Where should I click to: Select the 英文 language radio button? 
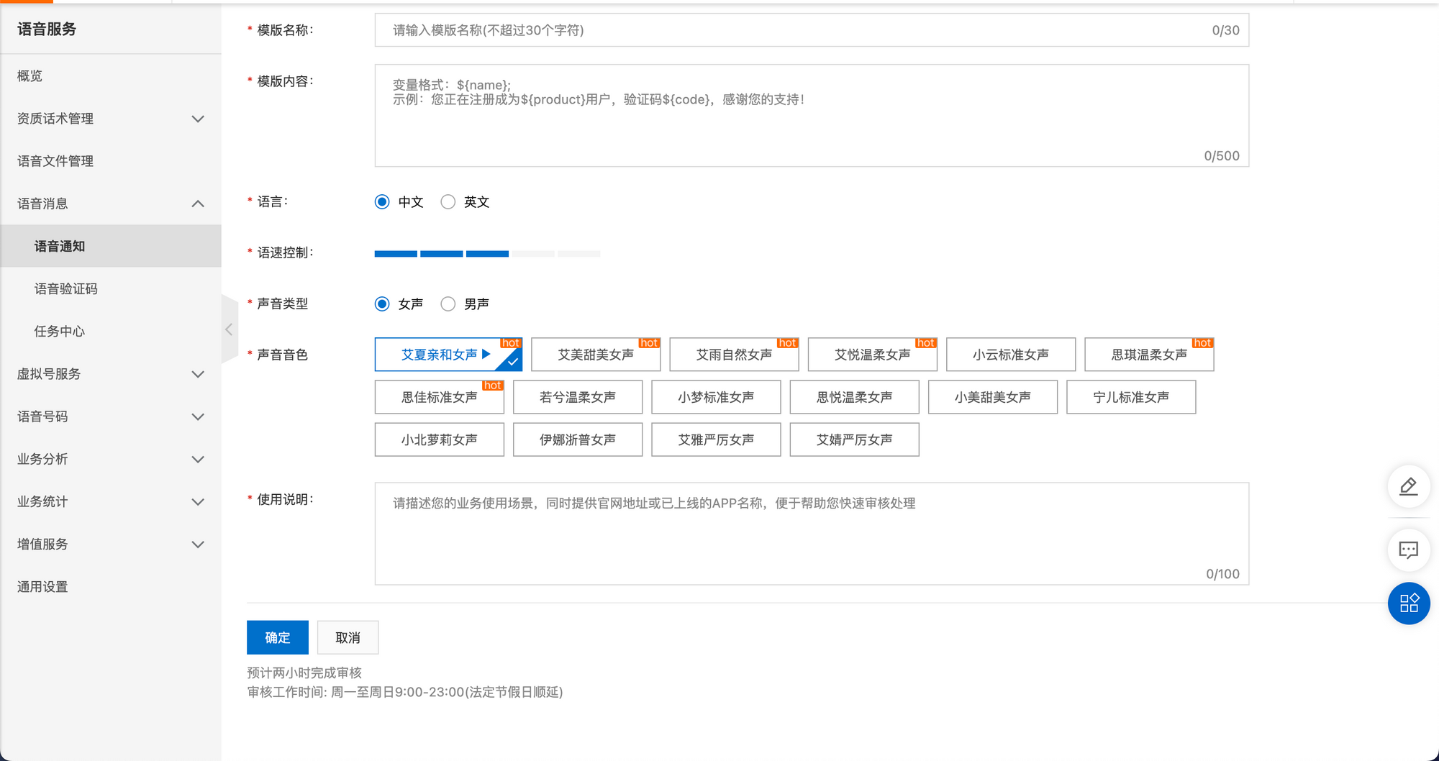click(448, 202)
